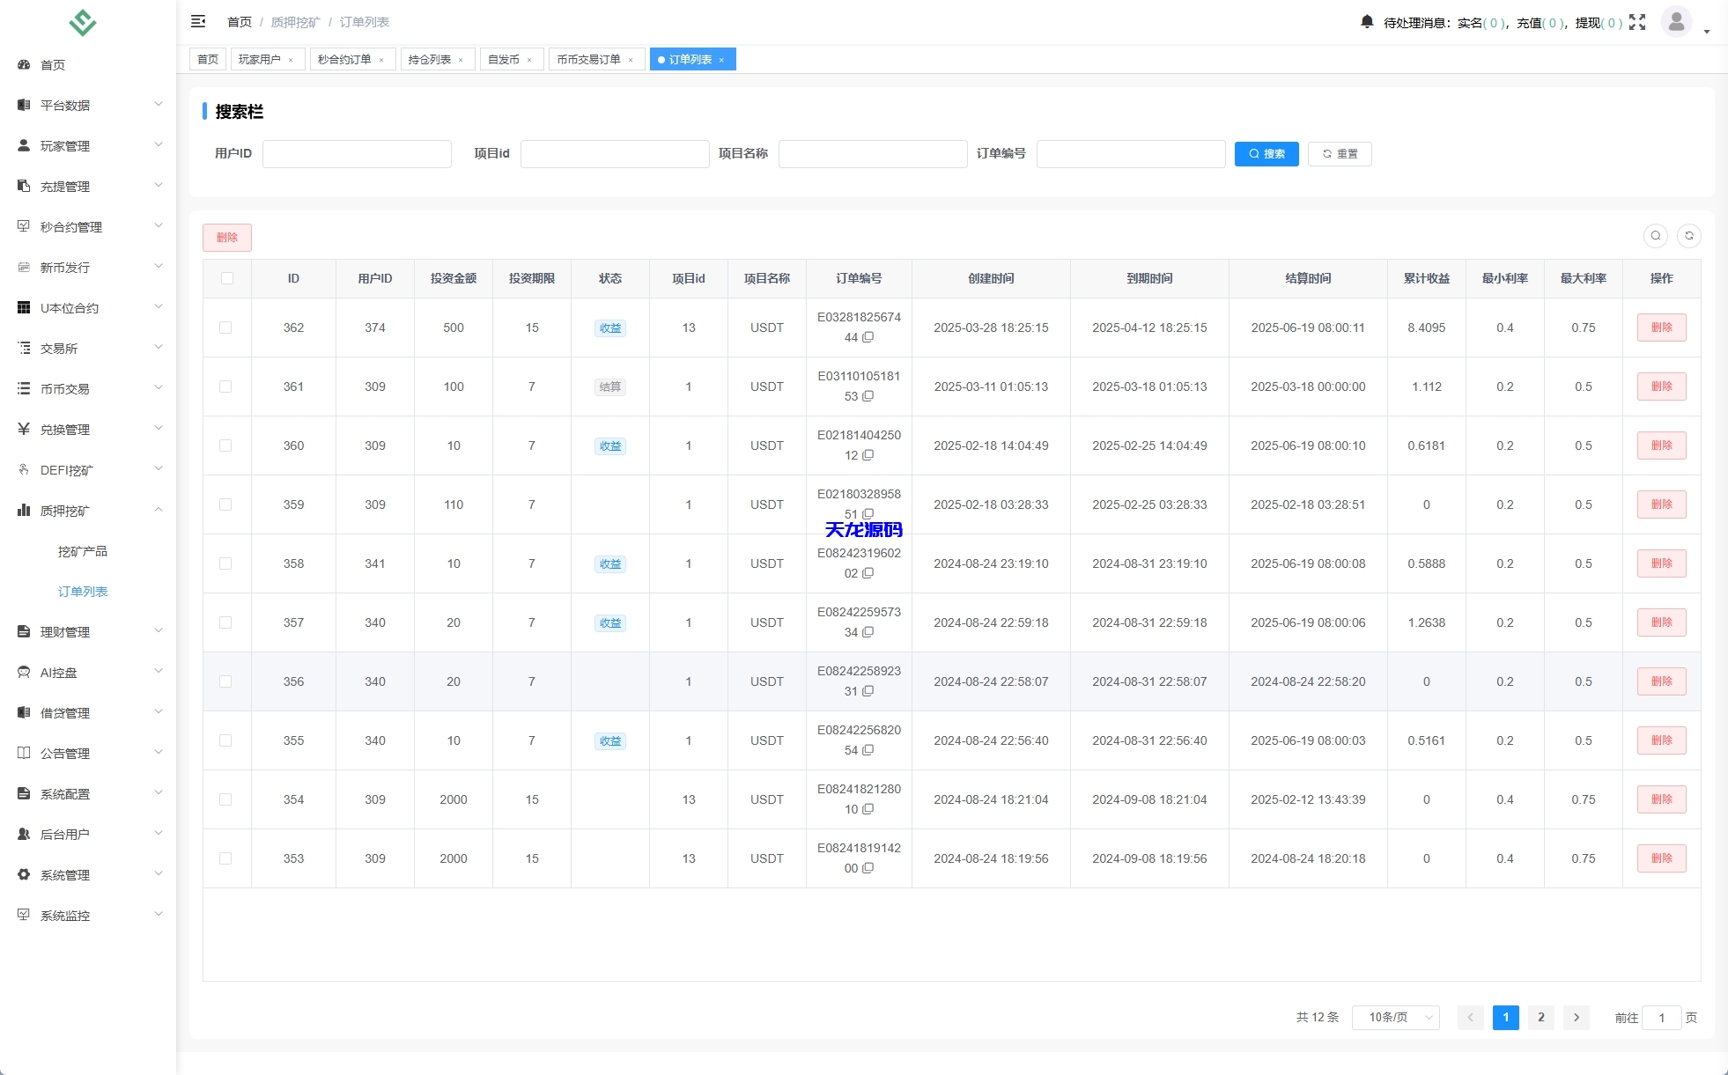The image size is (1728, 1075).
Task: Close the 订单列表 tab with its x
Action: pyautogui.click(x=722, y=60)
